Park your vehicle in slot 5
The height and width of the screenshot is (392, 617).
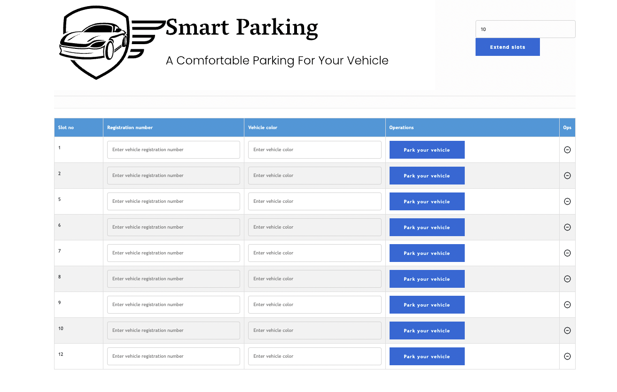coord(427,201)
